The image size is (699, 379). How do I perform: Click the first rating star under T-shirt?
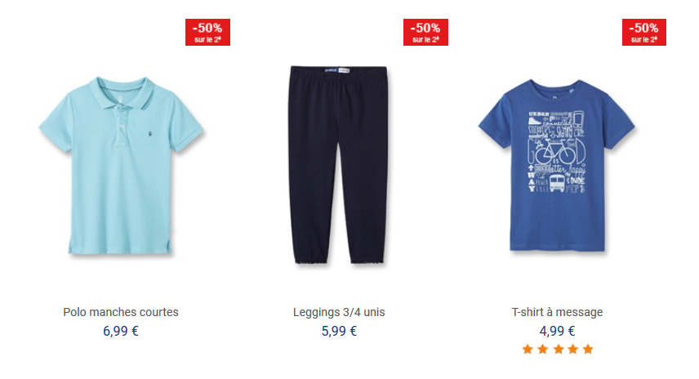click(528, 349)
